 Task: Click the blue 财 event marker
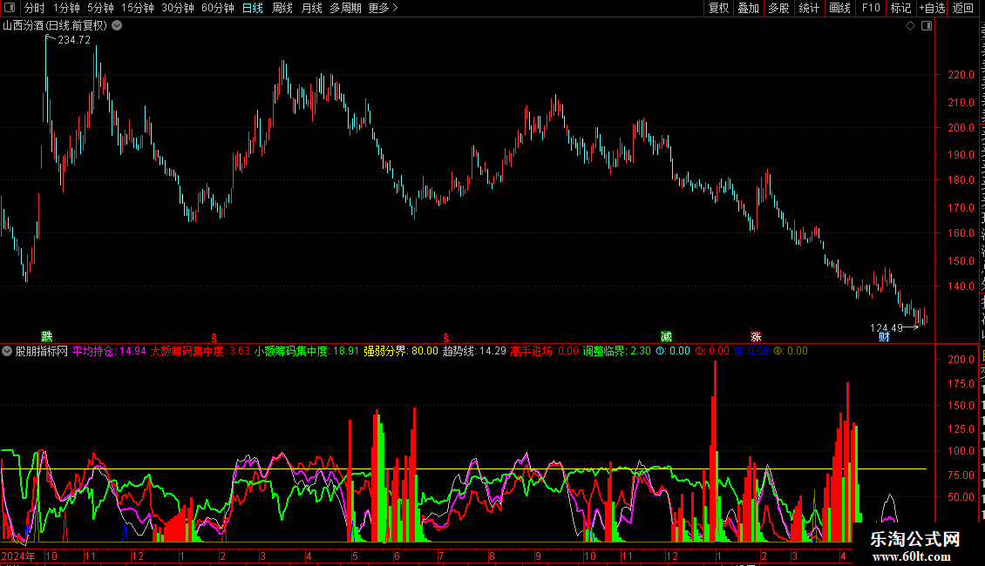tap(884, 337)
